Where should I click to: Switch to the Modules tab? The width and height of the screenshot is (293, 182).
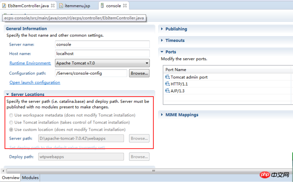click(x=30, y=178)
